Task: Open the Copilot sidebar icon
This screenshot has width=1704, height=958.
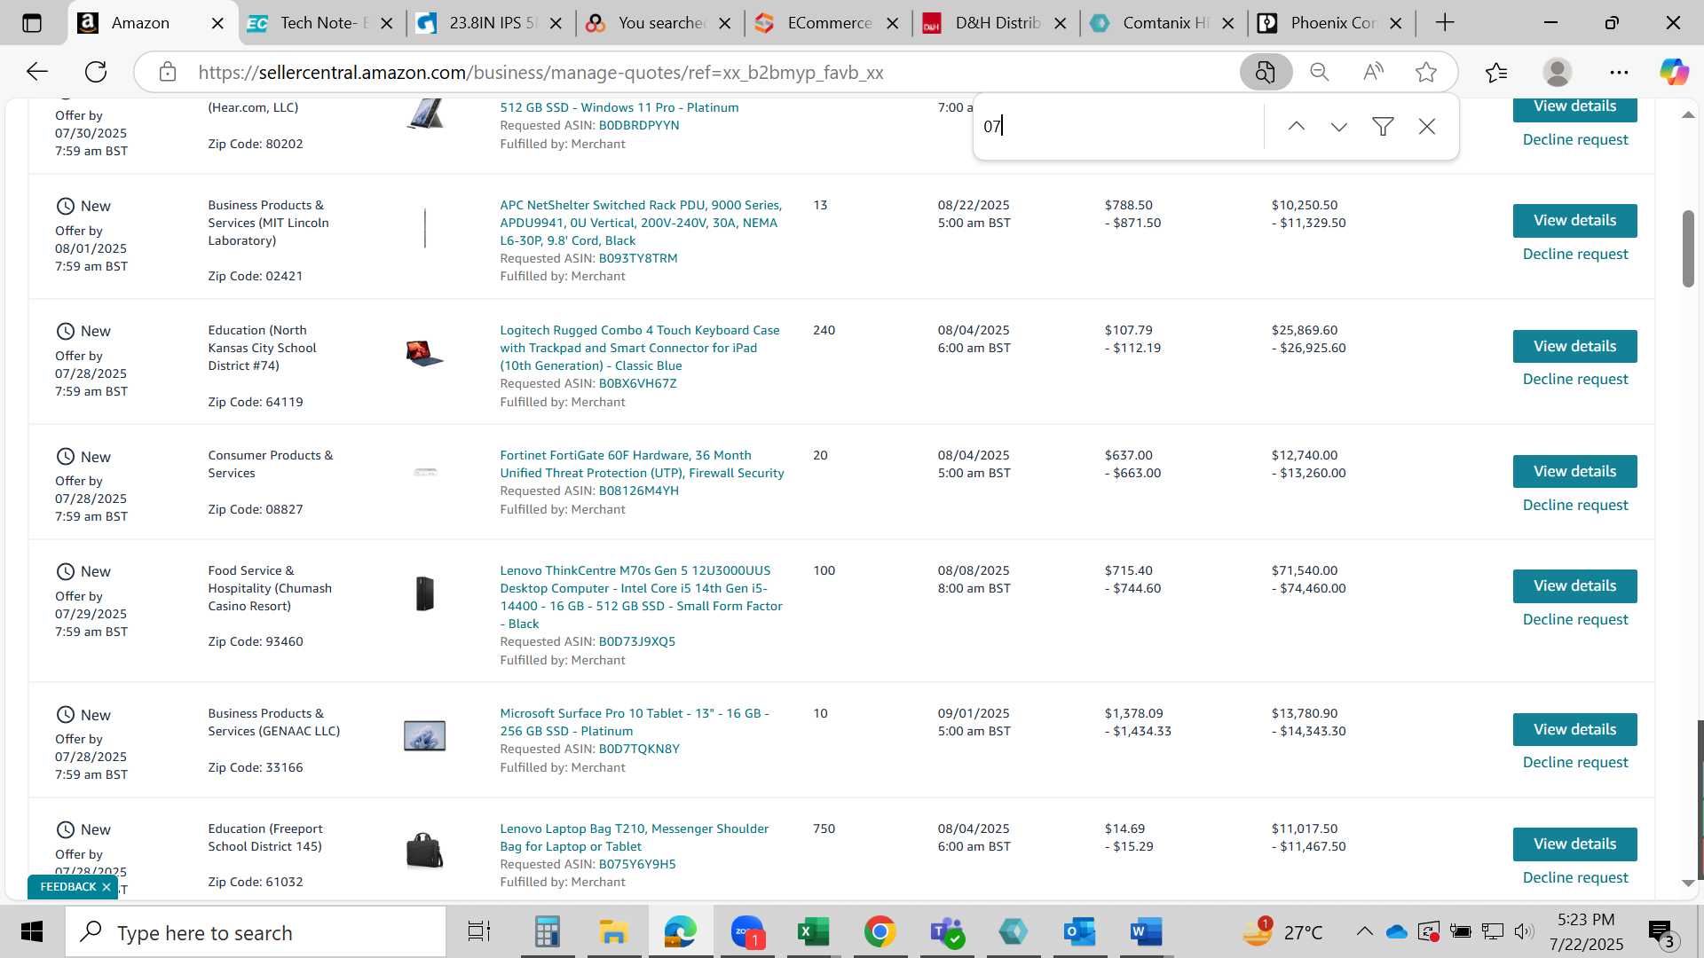Action: (1674, 72)
